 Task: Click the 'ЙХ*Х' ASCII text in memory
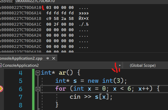tap(84, 19)
